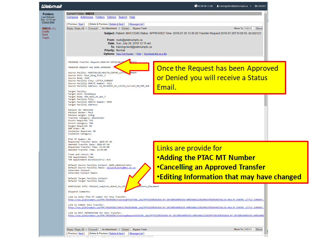Image resolution: width=318 pixels, height=238 pixels.
Task: Open top Move To INBOX dropdown
Action: point(249,28)
